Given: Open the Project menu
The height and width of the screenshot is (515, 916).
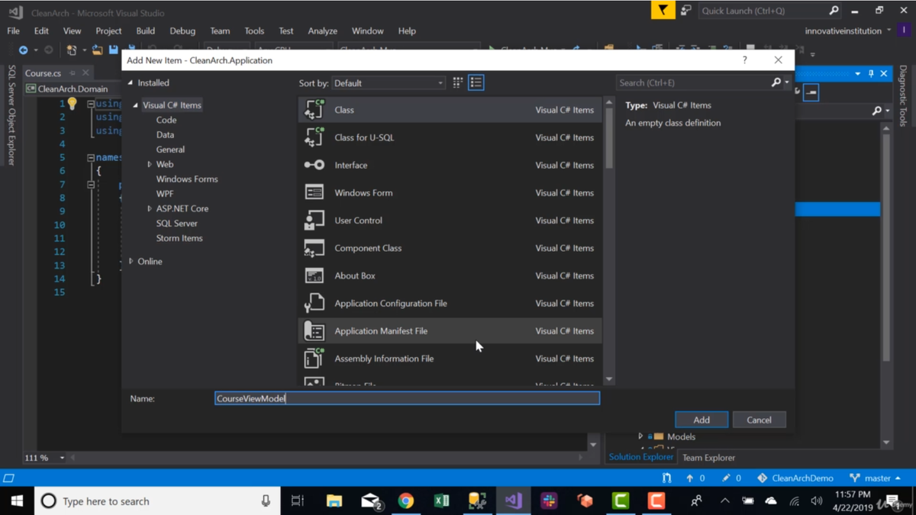Looking at the screenshot, I should pyautogui.click(x=108, y=31).
